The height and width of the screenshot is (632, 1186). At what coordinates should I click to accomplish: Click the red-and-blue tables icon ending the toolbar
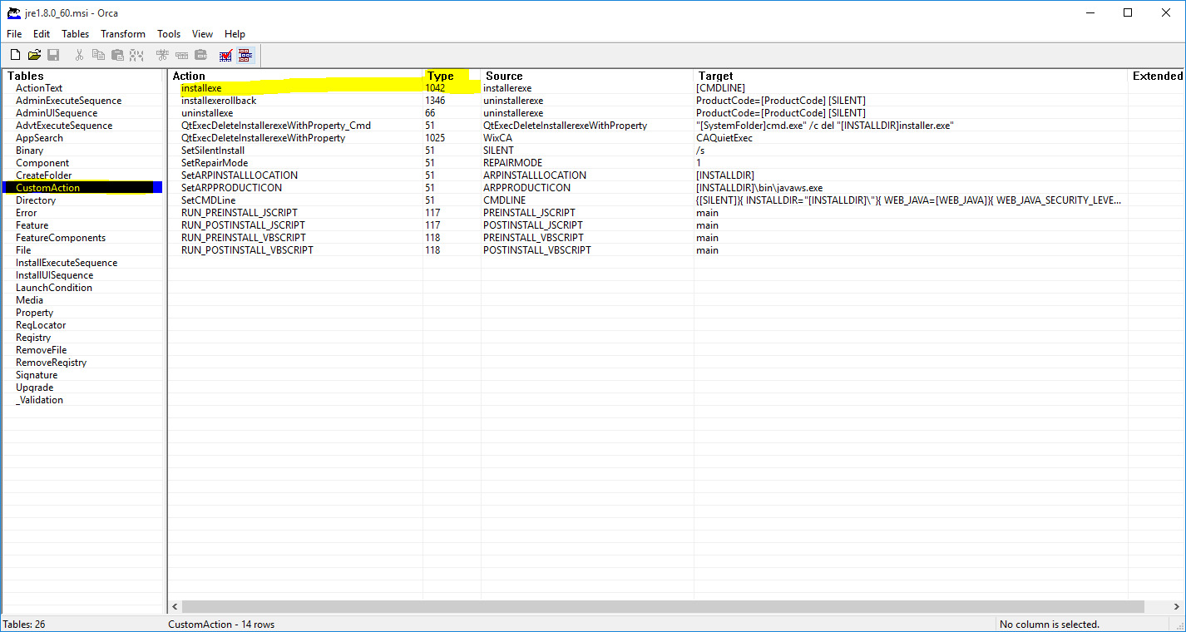tap(245, 56)
